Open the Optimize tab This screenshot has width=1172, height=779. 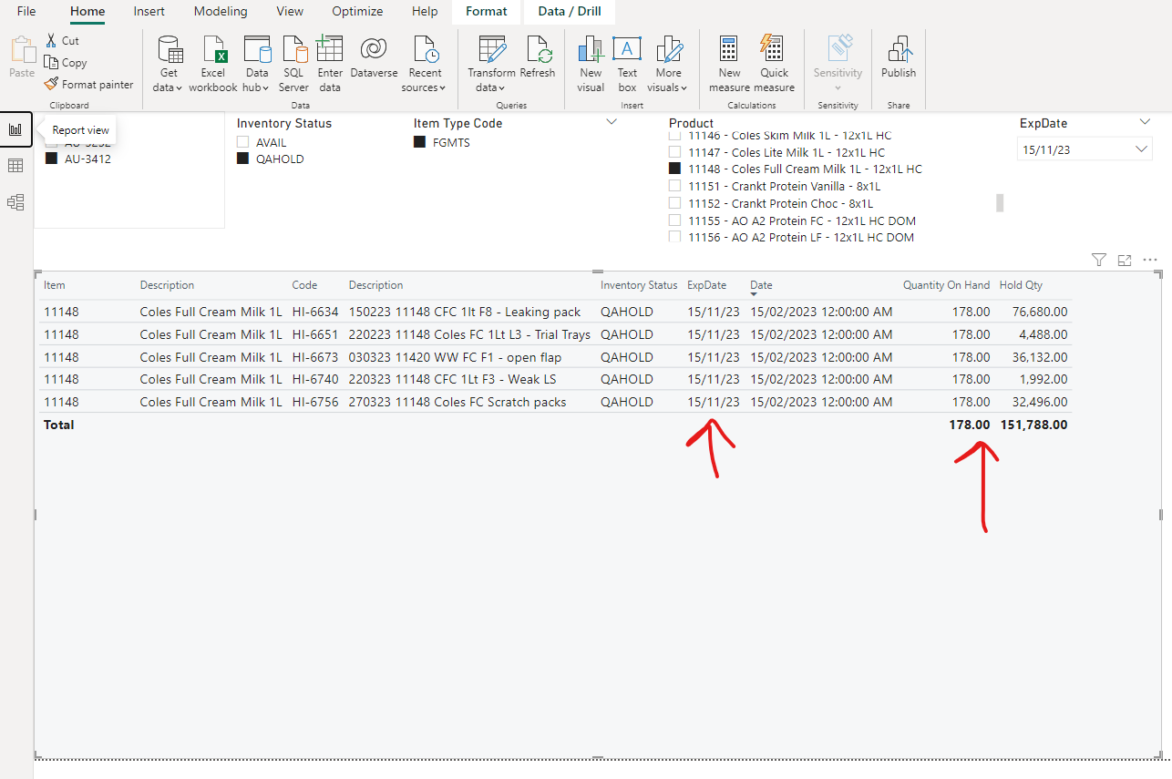(x=357, y=12)
